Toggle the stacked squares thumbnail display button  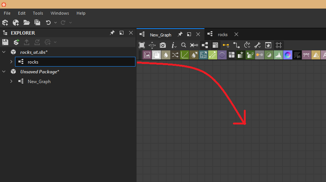(x=215, y=45)
